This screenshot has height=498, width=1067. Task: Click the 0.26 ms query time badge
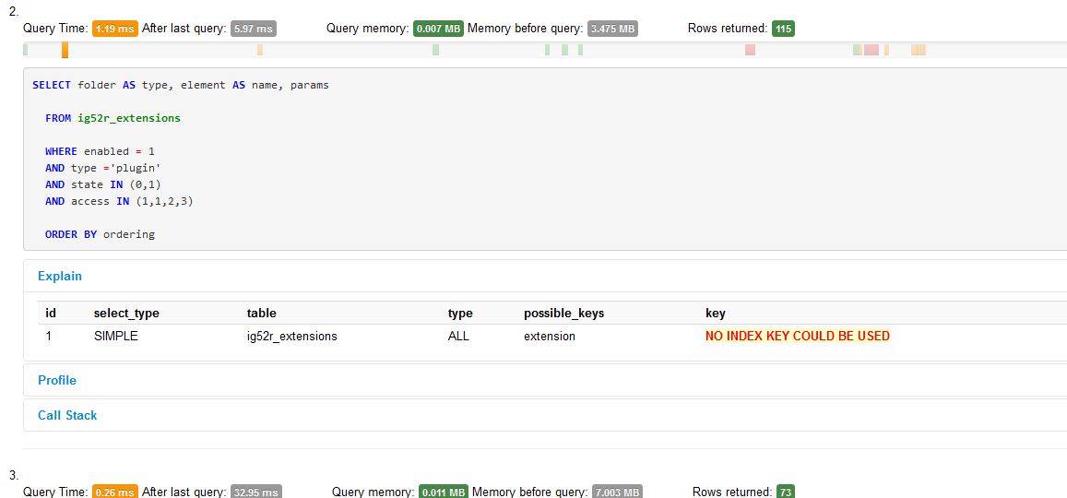tap(115, 492)
